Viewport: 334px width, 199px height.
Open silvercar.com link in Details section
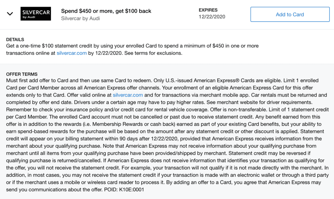click(71, 53)
